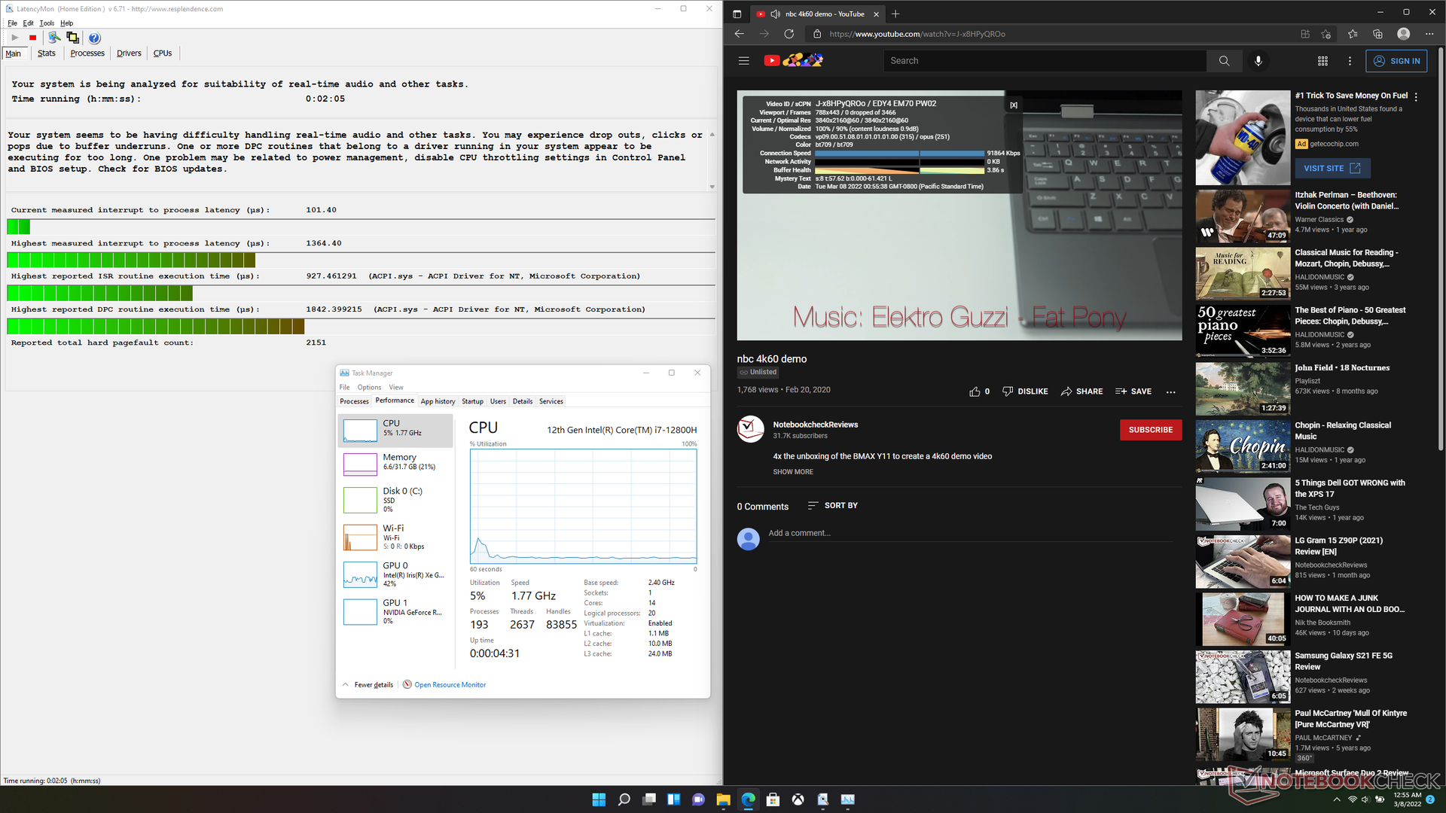Screen dimensions: 1446x813
Task: Switch to the Drivers tab in LatencyMon
Action: point(129,53)
